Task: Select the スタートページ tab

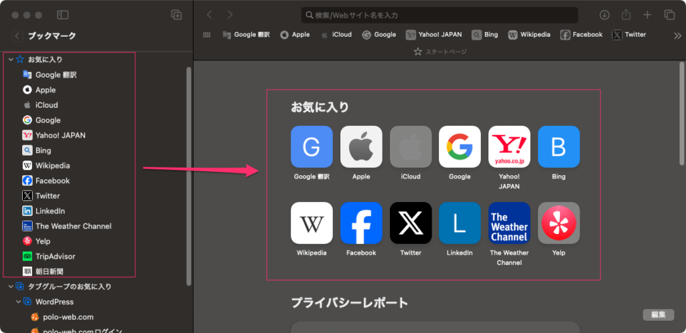Action: coord(439,51)
